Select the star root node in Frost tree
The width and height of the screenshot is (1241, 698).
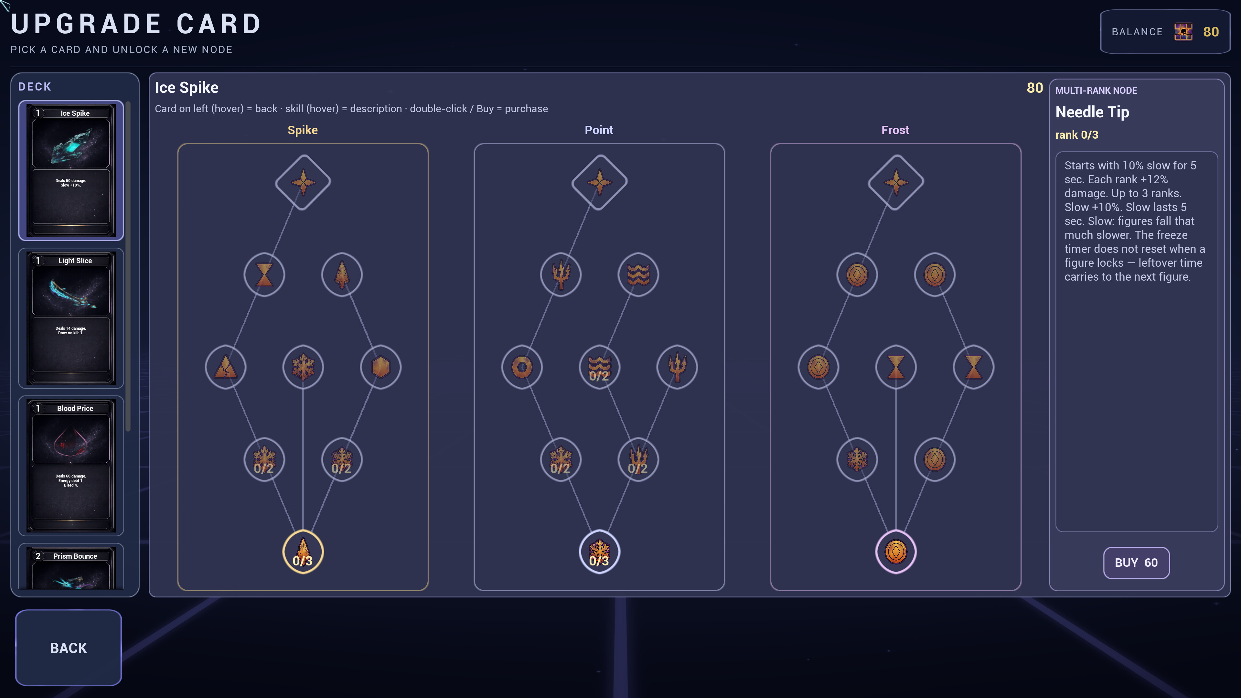895,182
